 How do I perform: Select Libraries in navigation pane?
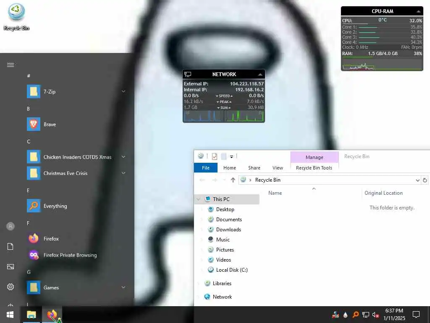point(222,283)
